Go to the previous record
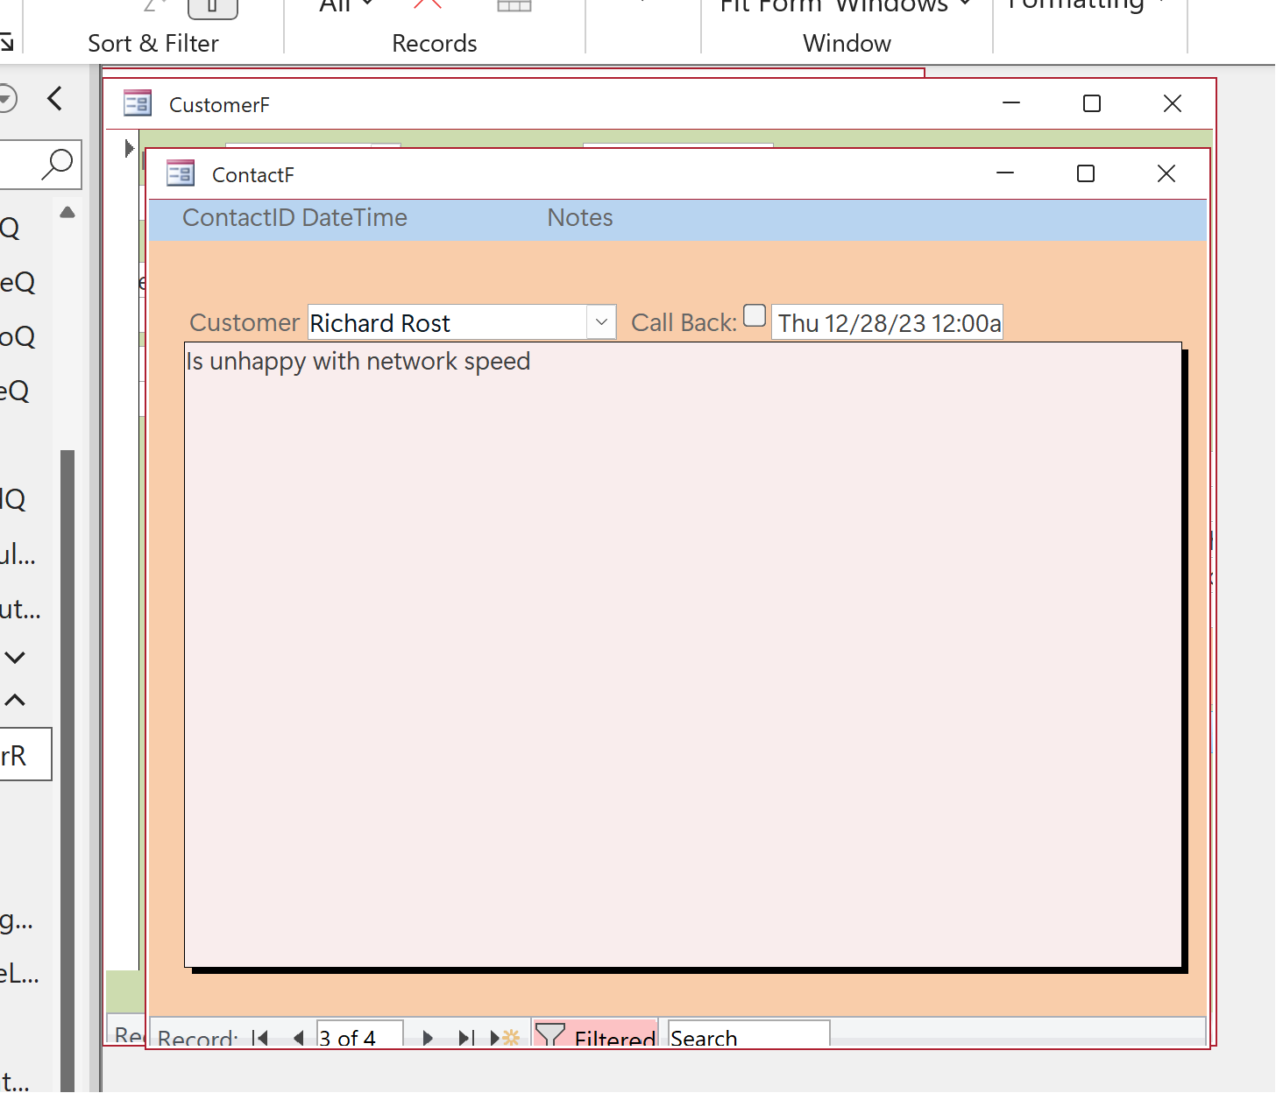Screen dimensions: 1276x1093 point(299,1038)
